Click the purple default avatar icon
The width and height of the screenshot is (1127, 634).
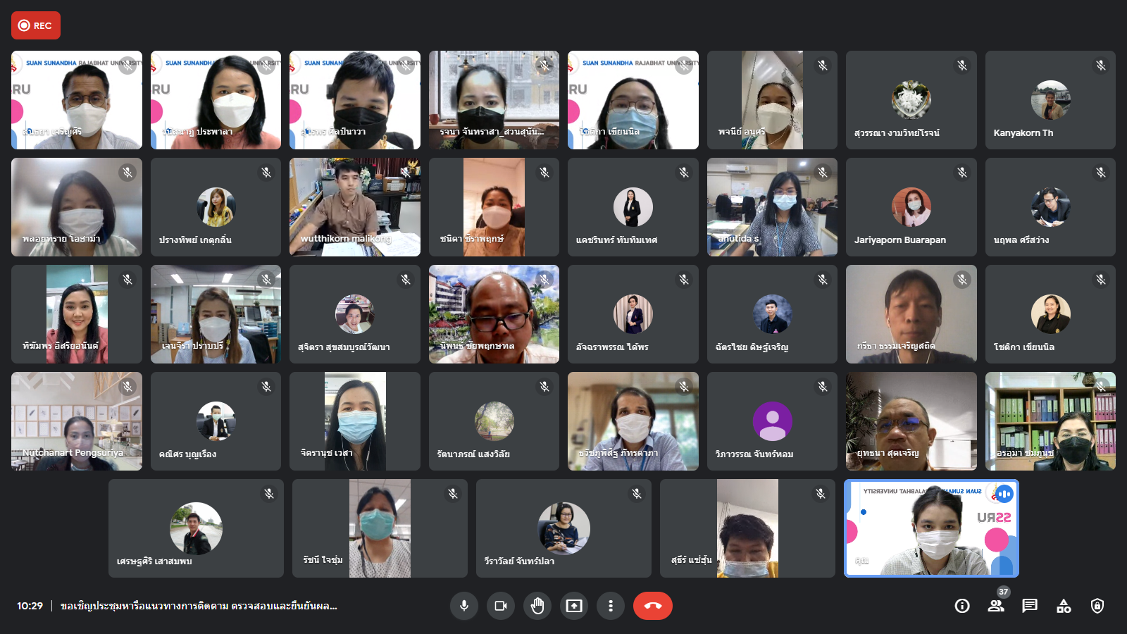click(x=772, y=421)
